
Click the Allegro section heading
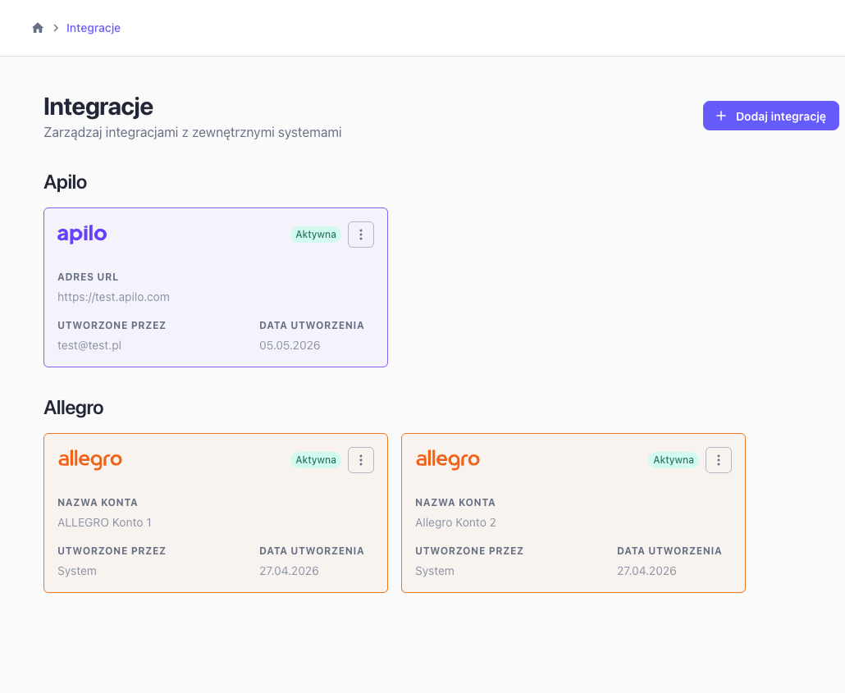74,408
